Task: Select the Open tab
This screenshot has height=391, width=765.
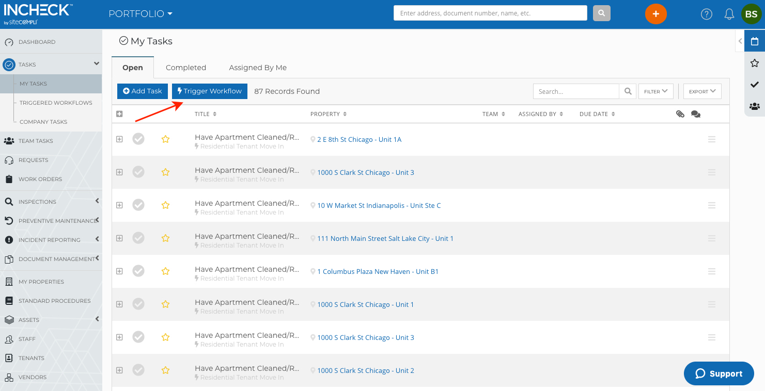Action: tap(133, 68)
